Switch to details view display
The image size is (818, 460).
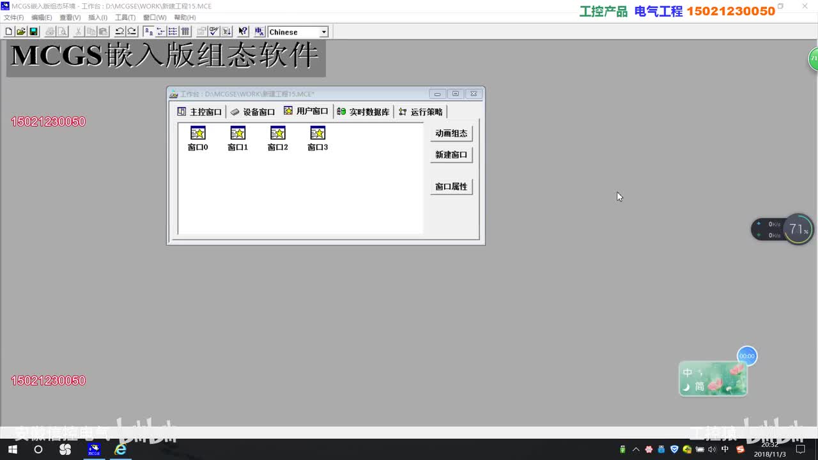click(185, 31)
